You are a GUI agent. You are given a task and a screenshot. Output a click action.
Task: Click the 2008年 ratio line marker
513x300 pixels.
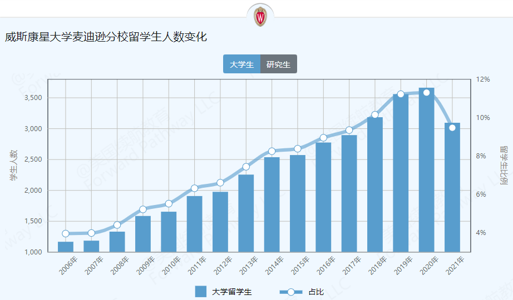click(117, 225)
